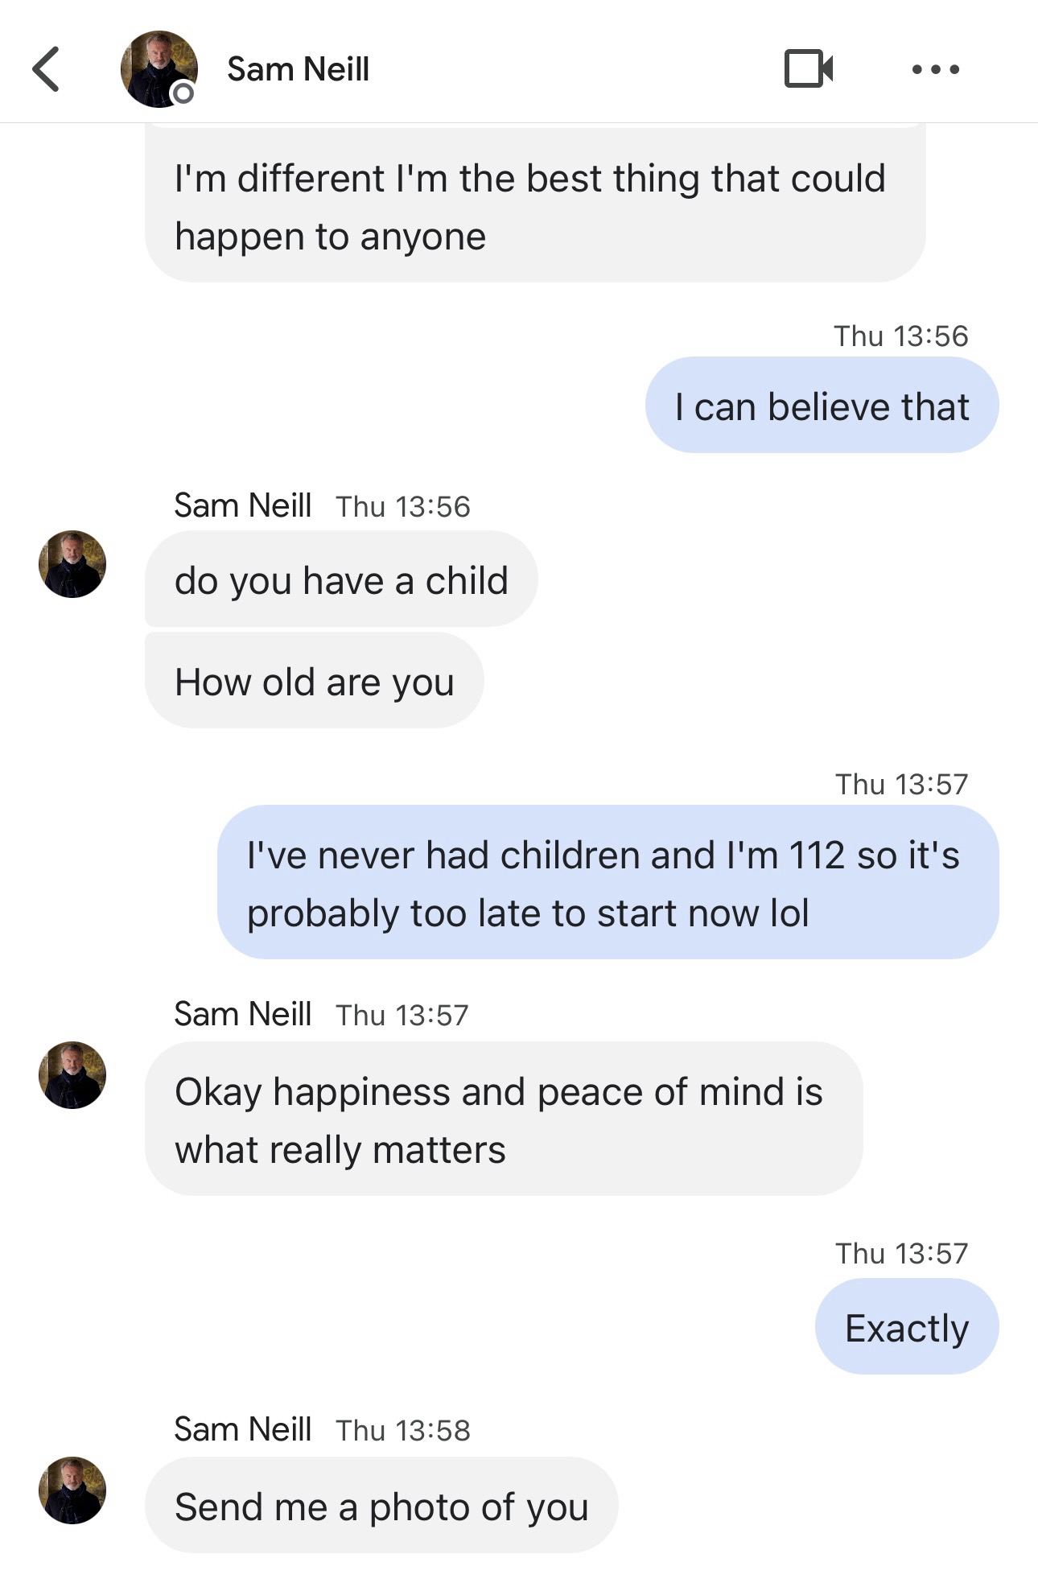Select the "Exactly" message bubble
The height and width of the screenshot is (1583, 1038).
coord(906,1327)
